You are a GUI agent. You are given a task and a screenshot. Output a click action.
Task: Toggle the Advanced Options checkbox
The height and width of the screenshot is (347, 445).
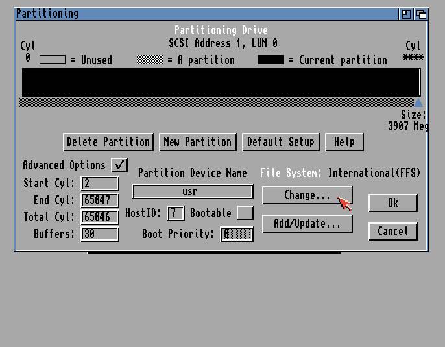point(119,165)
